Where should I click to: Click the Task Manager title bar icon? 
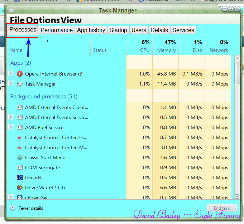pyautogui.click(x=11, y=11)
